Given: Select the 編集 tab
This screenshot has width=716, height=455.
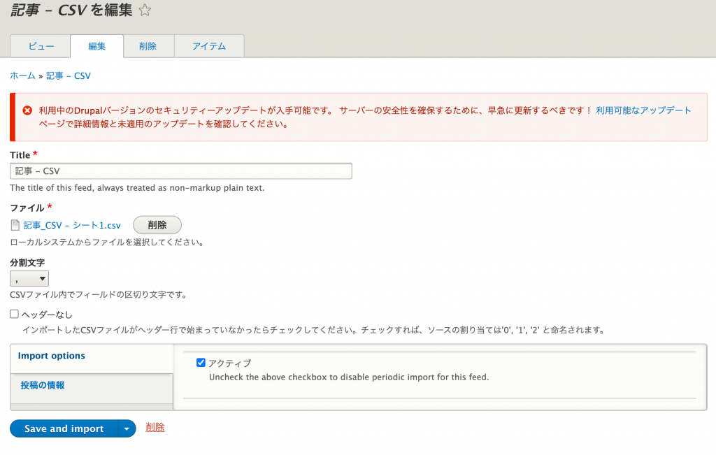Looking at the screenshot, I should (x=96, y=46).
